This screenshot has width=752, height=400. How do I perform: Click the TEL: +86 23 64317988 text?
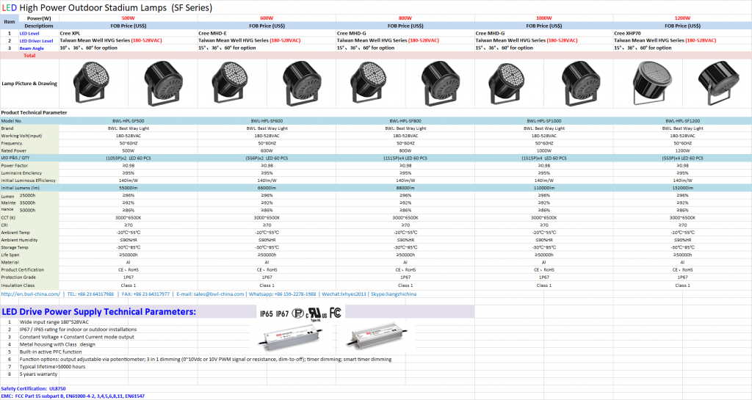tap(90, 294)
